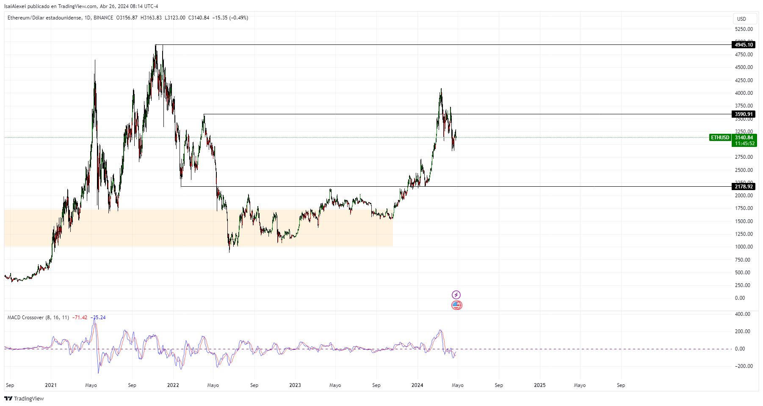The width and height of the screenshot is (763, 406).
Task: Click the 5250.00 price axis label
Action: [x=744, y=29]
